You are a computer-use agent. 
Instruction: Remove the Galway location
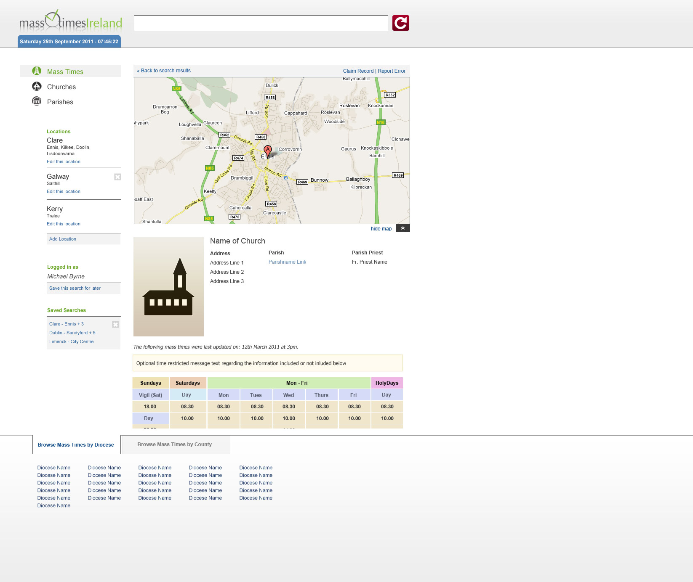pos(117,177)
